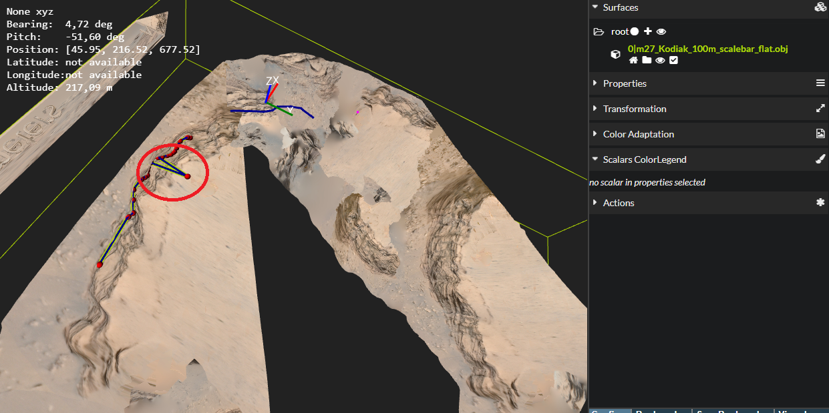The height and width of the screenshot is (413, 829).
Task: Click the home icon under m27_Kodiak surface
Action: click(x=633, y=60)
